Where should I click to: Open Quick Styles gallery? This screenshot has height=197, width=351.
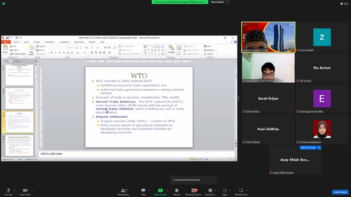(x=179, y=50)
